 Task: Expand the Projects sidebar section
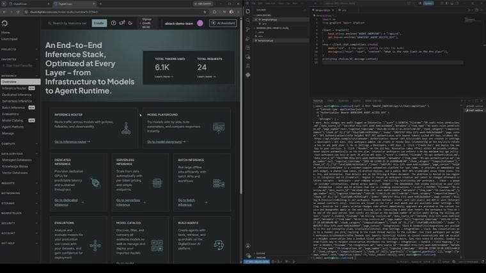coord(20,49)
